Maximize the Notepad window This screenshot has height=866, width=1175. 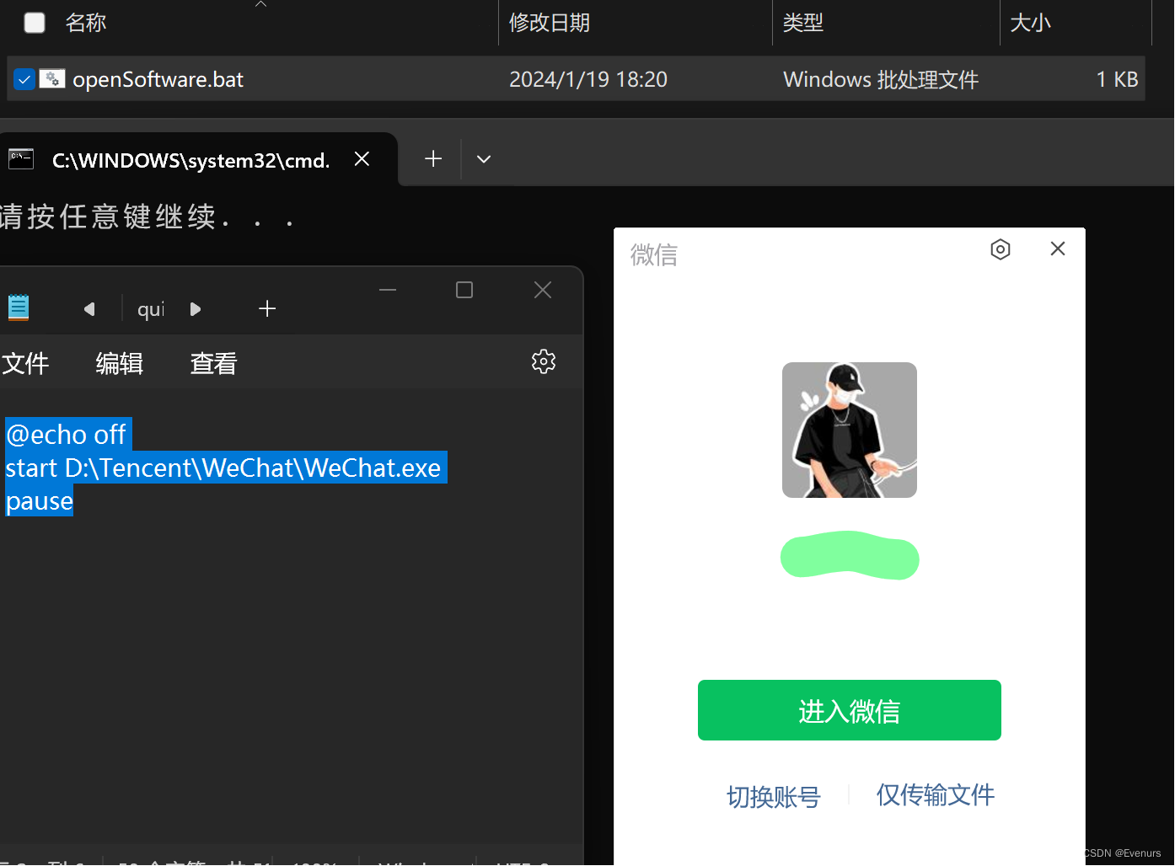[x=464, y=290]
